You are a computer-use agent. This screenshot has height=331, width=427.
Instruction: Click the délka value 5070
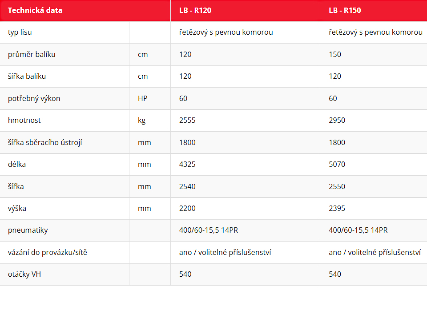click(x=337, y=164)
